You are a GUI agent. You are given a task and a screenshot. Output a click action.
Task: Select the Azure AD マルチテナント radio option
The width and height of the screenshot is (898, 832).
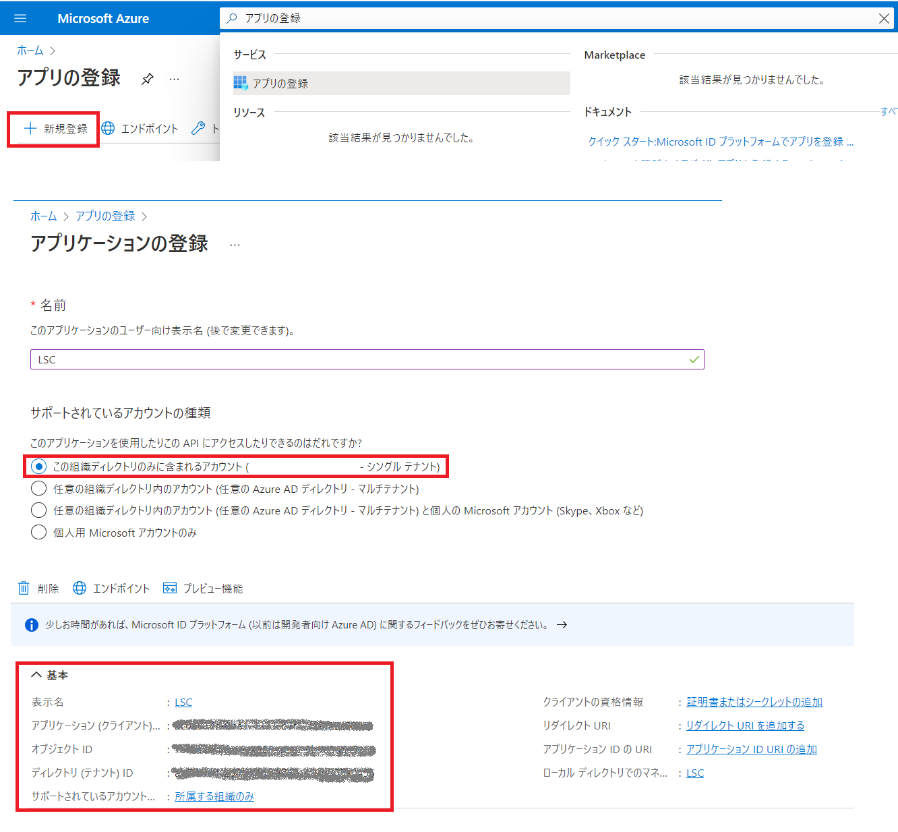point(39,489)
